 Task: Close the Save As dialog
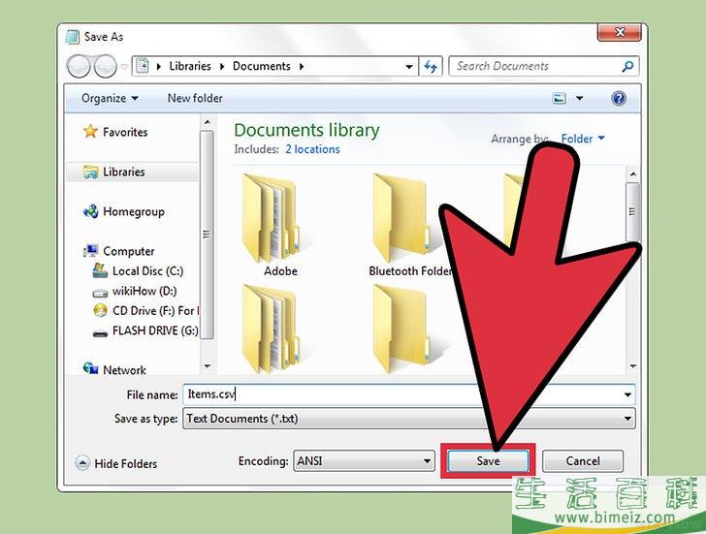(620, 32)
